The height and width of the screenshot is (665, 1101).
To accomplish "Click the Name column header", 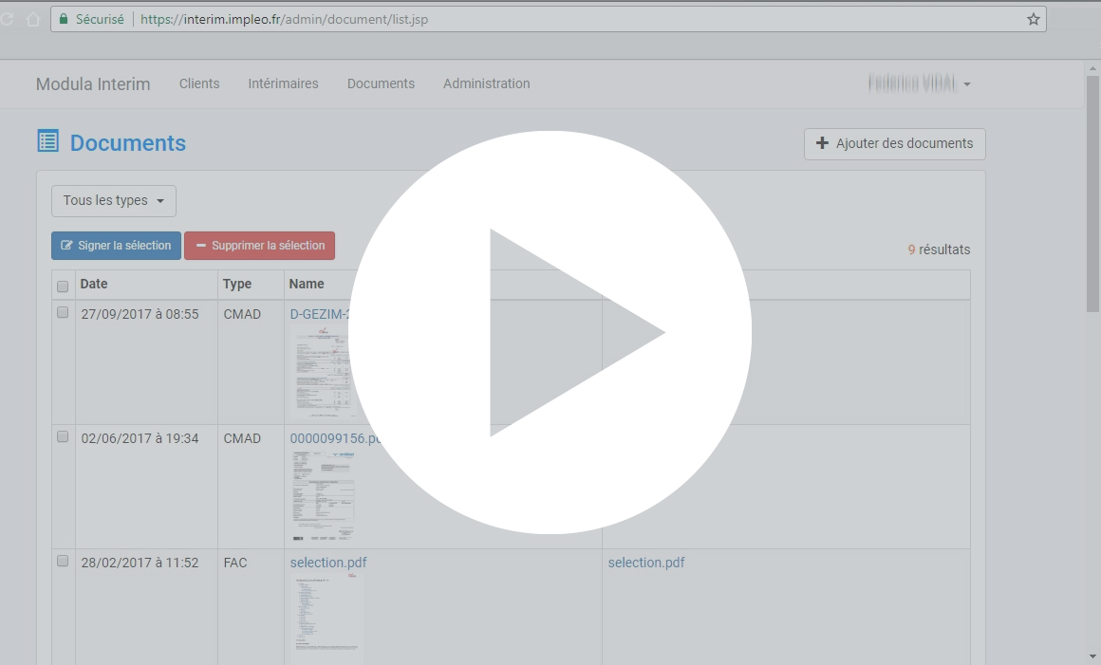I will click(307, 284).
